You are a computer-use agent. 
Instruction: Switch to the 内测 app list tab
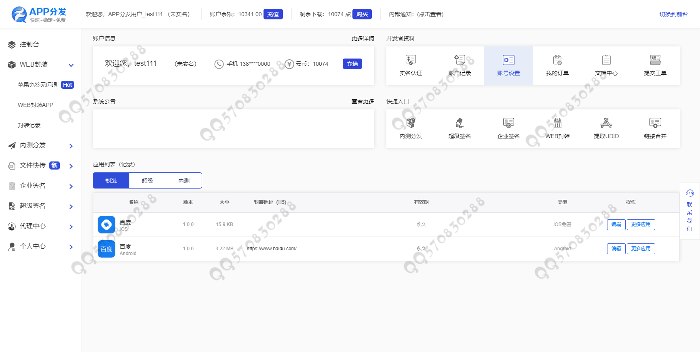184,181
